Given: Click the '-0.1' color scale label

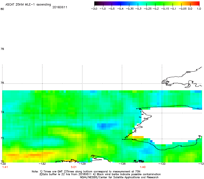Looking at the screenshot, I should click(x=173, y=9).
